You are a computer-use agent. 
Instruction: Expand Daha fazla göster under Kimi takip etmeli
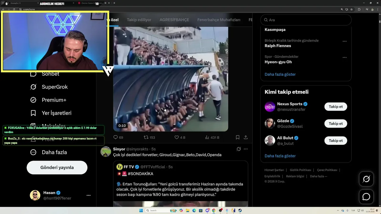280,156
